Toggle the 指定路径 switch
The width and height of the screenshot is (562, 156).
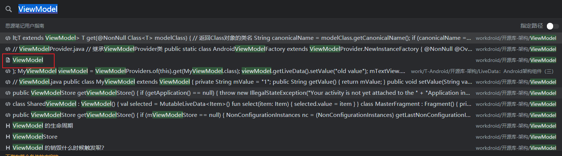pyautogui.click(x=552, y=26)
